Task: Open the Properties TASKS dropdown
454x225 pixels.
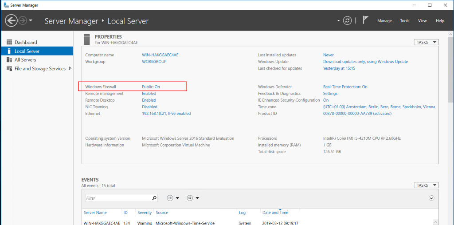Action: click(x=426, y=42)
